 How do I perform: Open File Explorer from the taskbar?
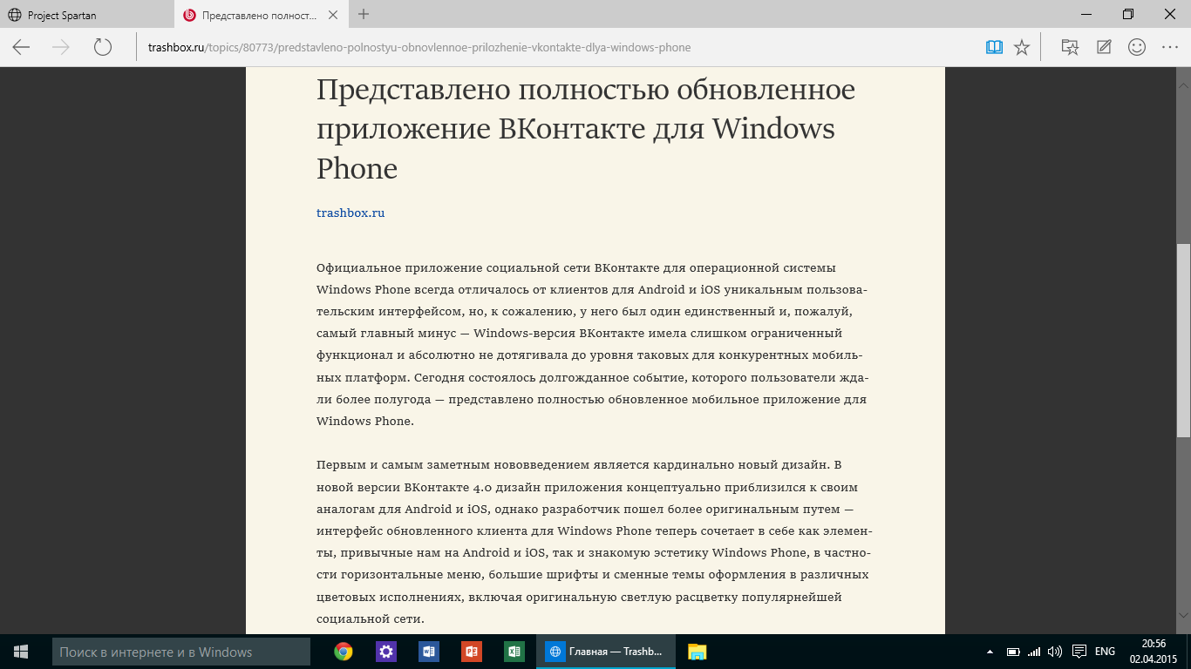coord(697,652)
